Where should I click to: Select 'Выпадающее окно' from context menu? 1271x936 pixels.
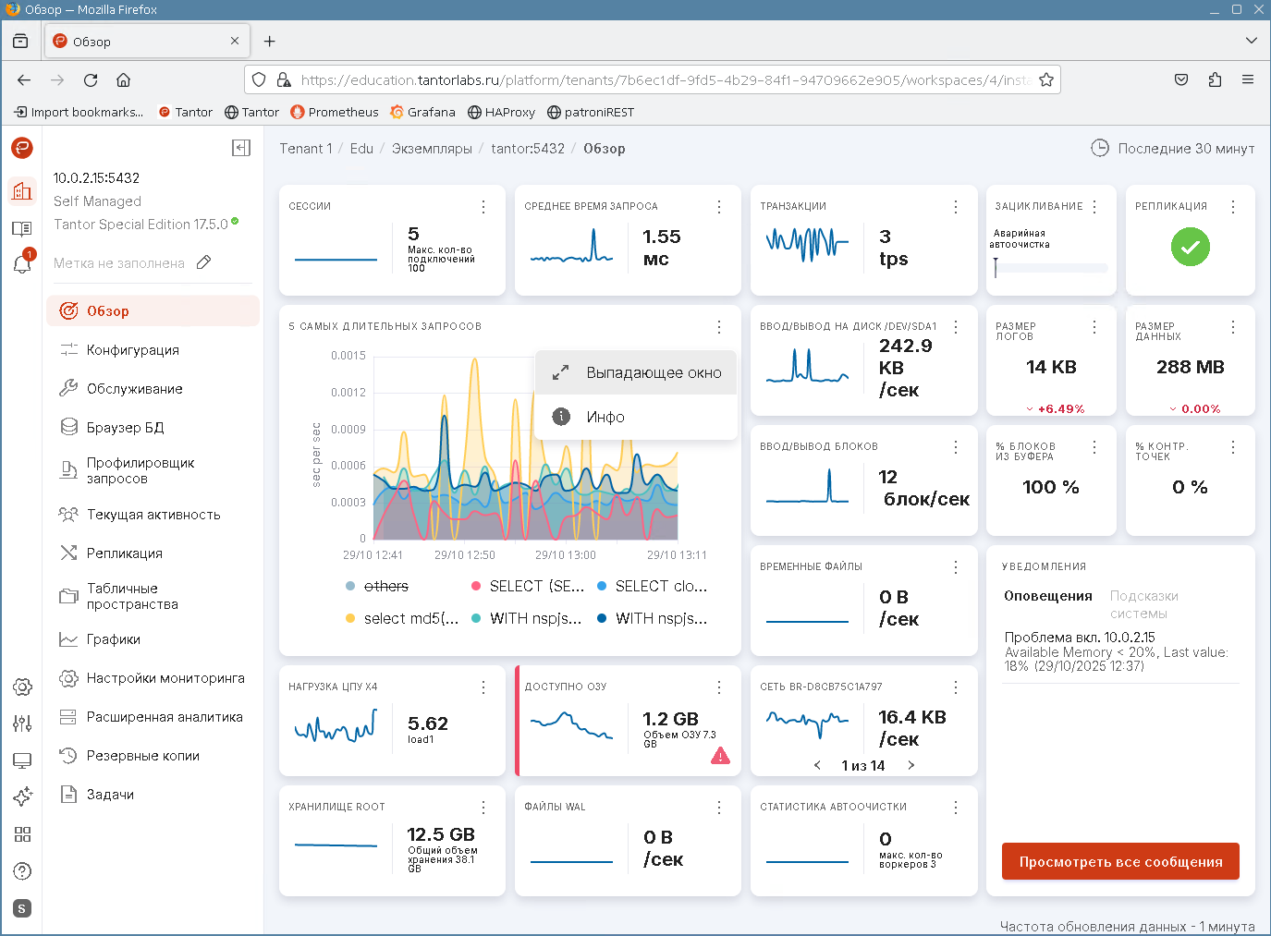point(654,372)
